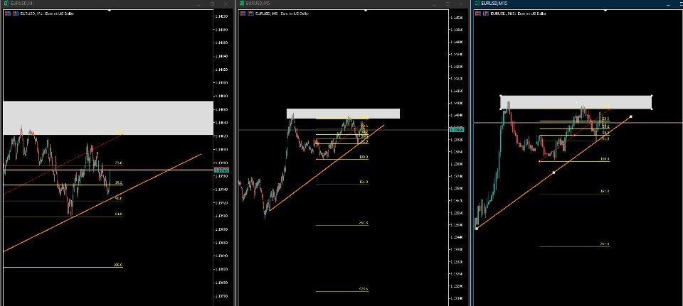Click the 161.8 Fibonacci label in M5 chart
This screenshot has width=683, height=306.
point(364,182)
